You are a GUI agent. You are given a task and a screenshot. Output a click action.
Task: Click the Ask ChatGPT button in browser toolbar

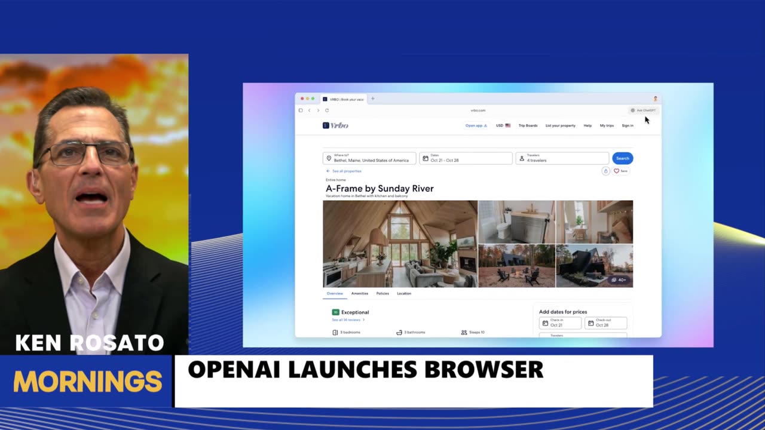[644, 110]
